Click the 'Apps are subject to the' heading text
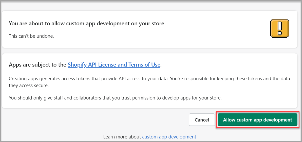The image size is (302, 142). pos(37,65)
